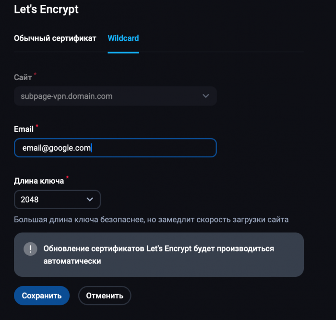
Task: Switch to the Обычный сертификат tab
Action: 55,38
